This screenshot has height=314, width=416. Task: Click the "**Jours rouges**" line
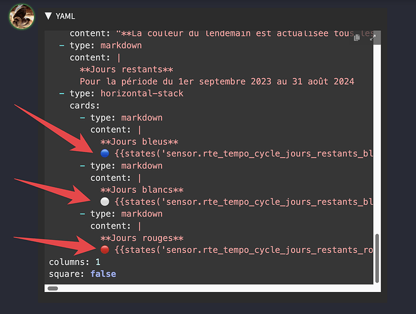point(142,238)
